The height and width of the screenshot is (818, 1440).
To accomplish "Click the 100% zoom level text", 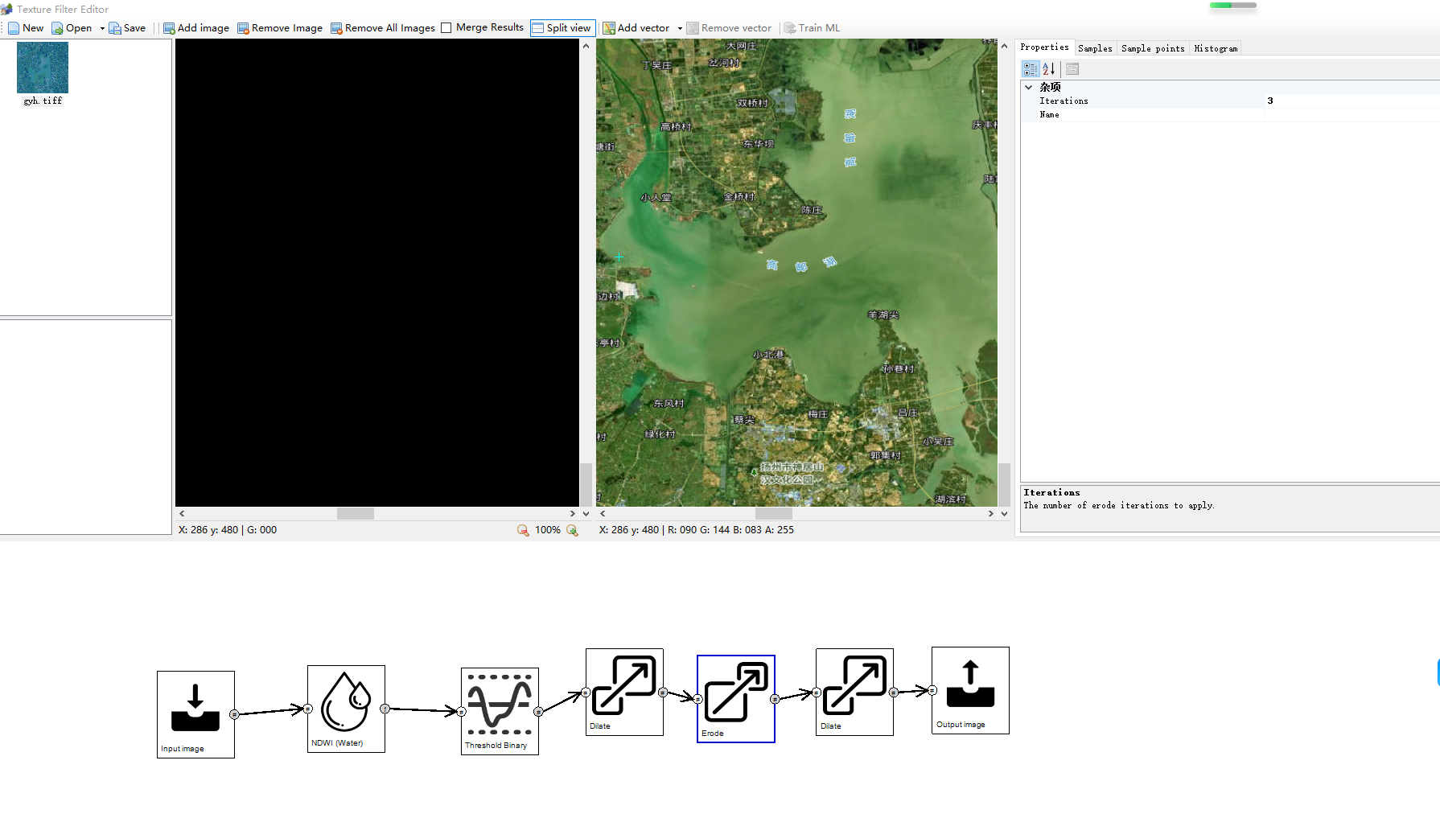I will point(548,530).
